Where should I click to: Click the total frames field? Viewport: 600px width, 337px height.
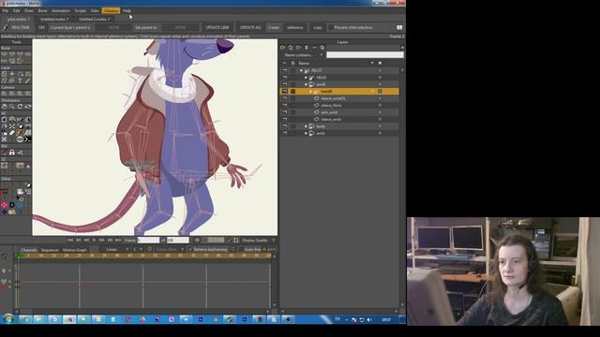178,240
